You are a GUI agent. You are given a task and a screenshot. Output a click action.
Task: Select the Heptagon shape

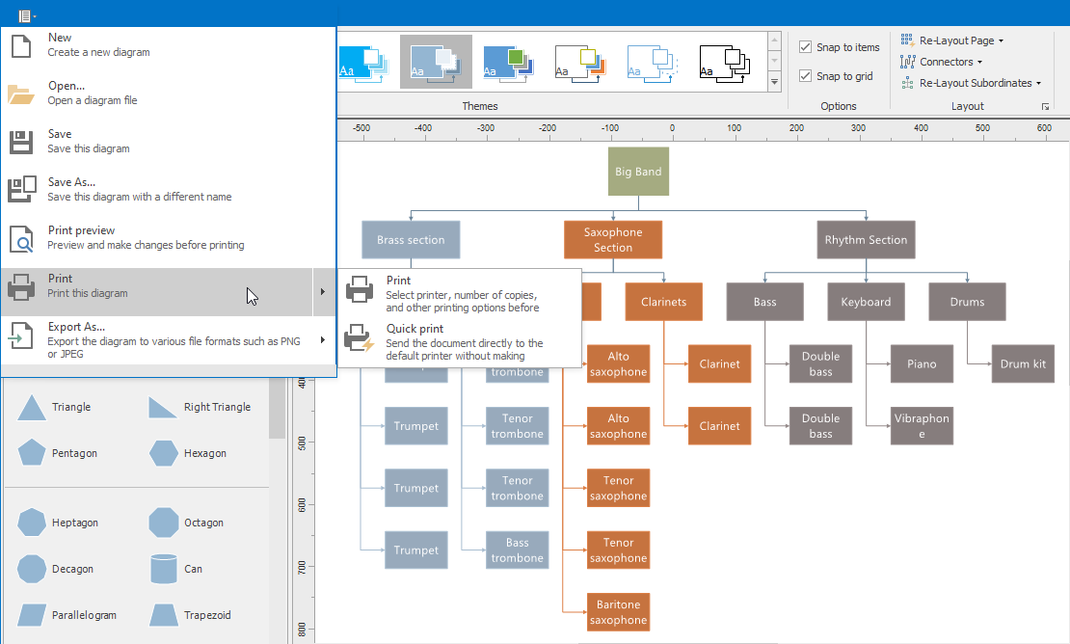pyautogui.click(x=32, y=523)
